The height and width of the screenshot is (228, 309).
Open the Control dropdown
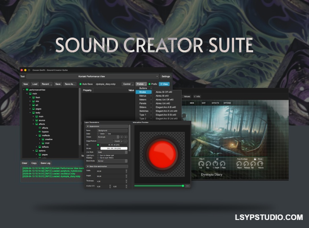point(128,84)
